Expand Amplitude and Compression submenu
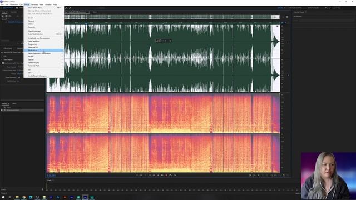 (x=43, y=38)
